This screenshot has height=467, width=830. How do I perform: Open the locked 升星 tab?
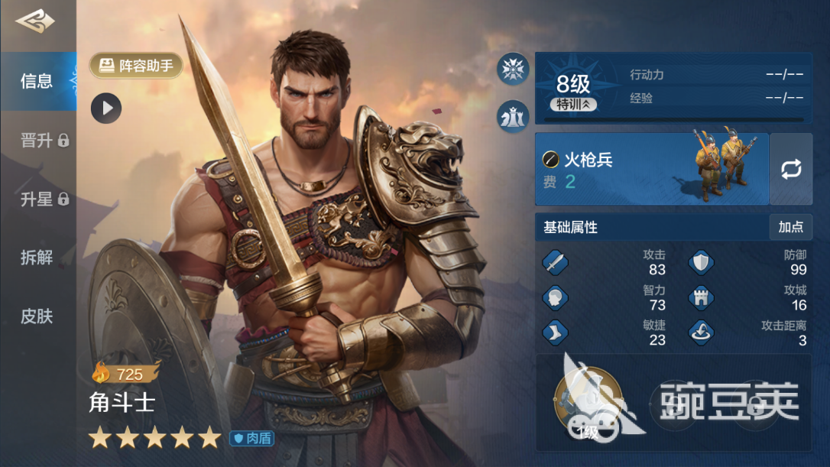coord(44,199)
